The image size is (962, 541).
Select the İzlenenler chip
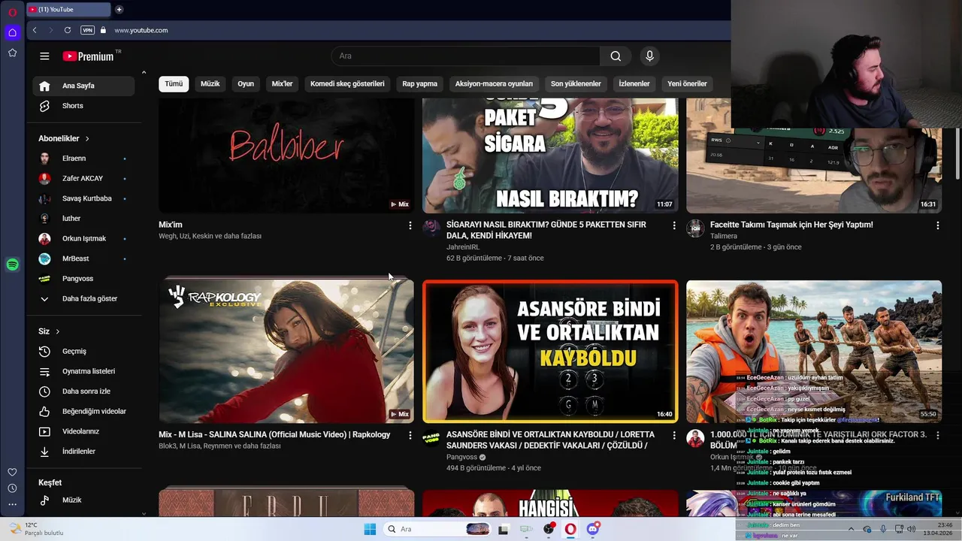634,84
